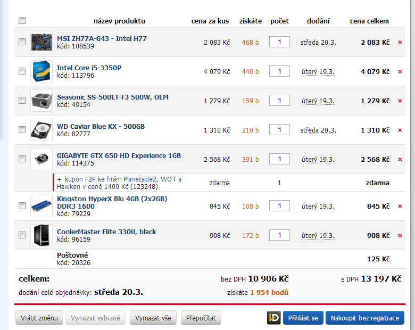This screenshot has width=415, height=330.
Task: Click delivery date úterý 19.3. for Intel Core
Action: 318,72
